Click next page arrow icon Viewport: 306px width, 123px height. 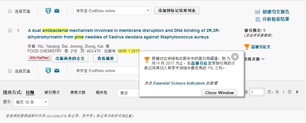click(297, 92)
